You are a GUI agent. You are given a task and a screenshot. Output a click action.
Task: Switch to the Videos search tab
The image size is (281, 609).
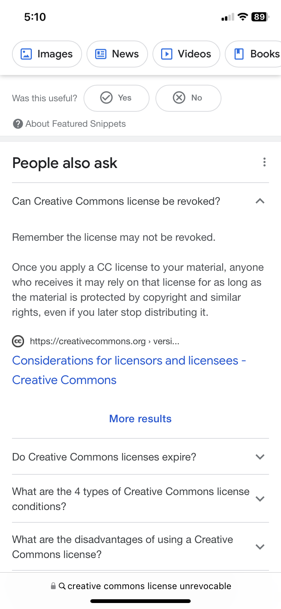pyautogui.click(x=186, y=54)
